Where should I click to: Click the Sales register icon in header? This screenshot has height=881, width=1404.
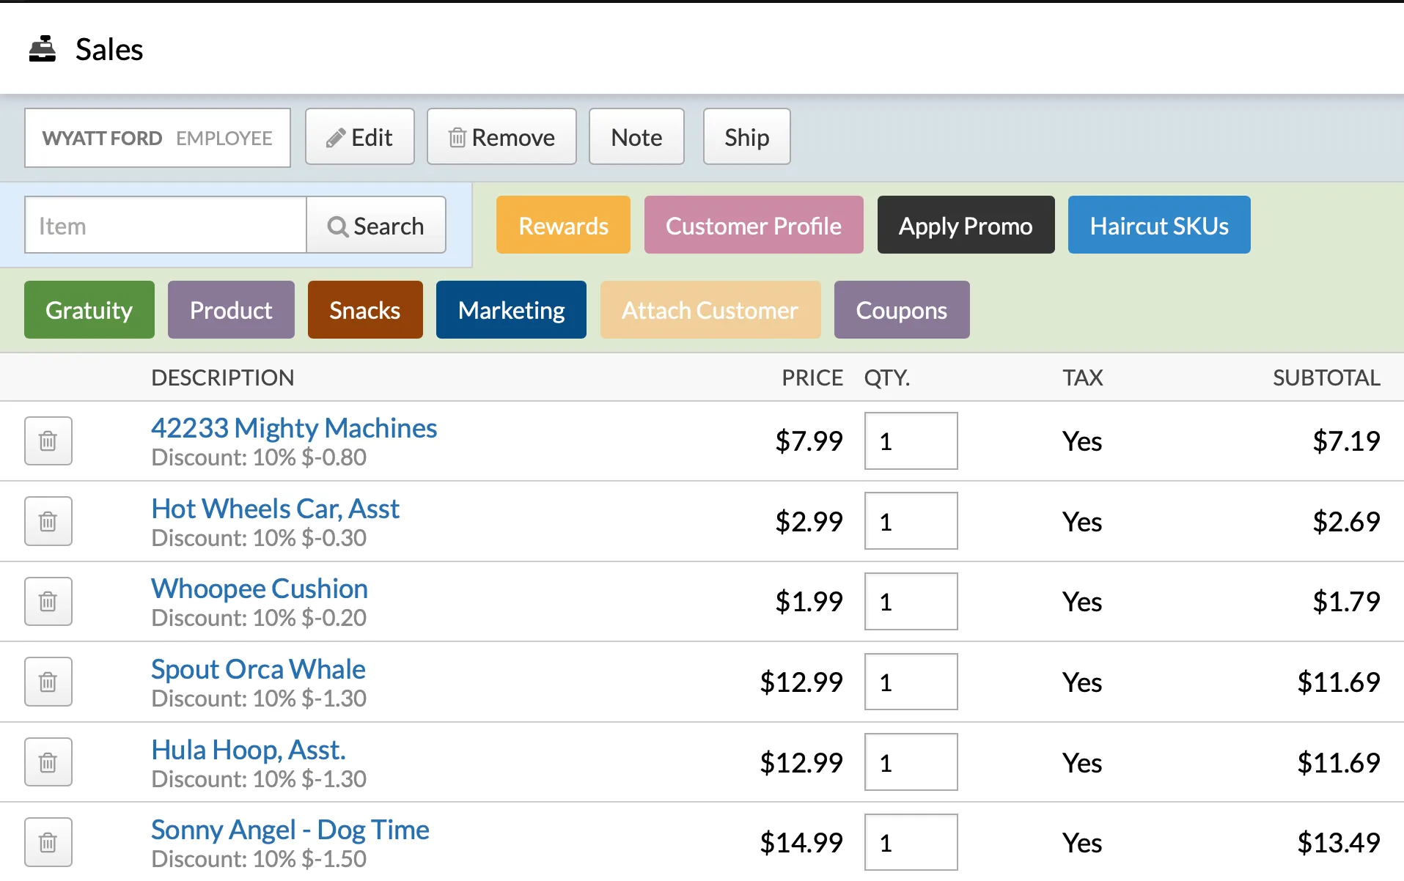click(43, 49)
